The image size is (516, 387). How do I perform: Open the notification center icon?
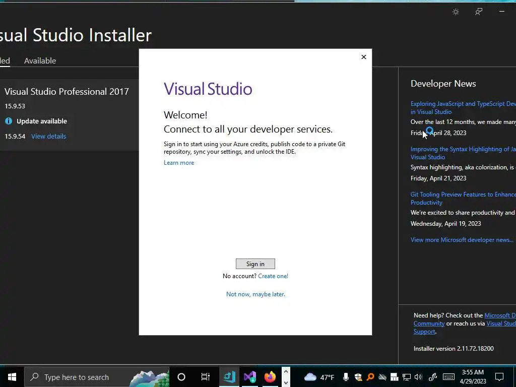pos(499,377)
